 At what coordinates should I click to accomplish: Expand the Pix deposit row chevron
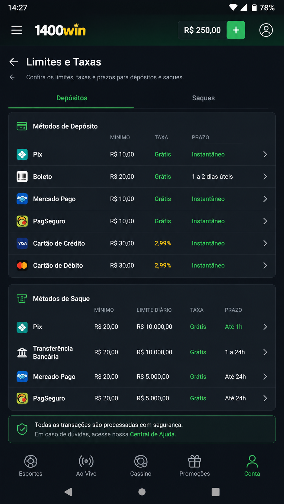[265, 154]
